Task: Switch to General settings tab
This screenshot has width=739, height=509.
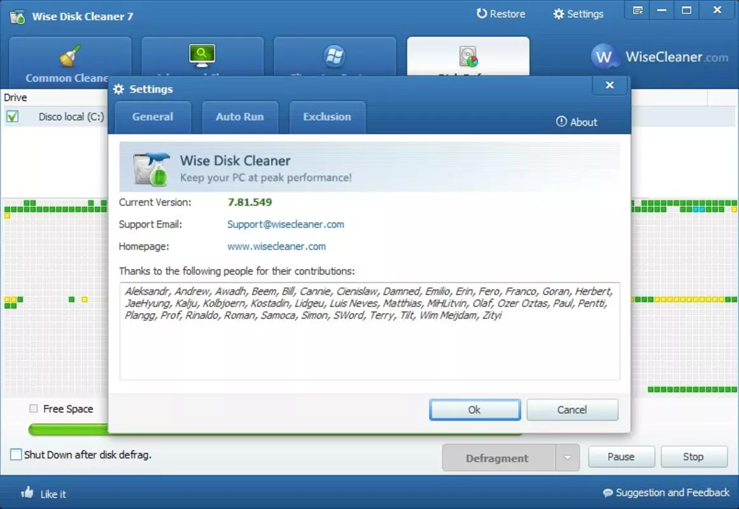Action: click(x=153, y=117)
